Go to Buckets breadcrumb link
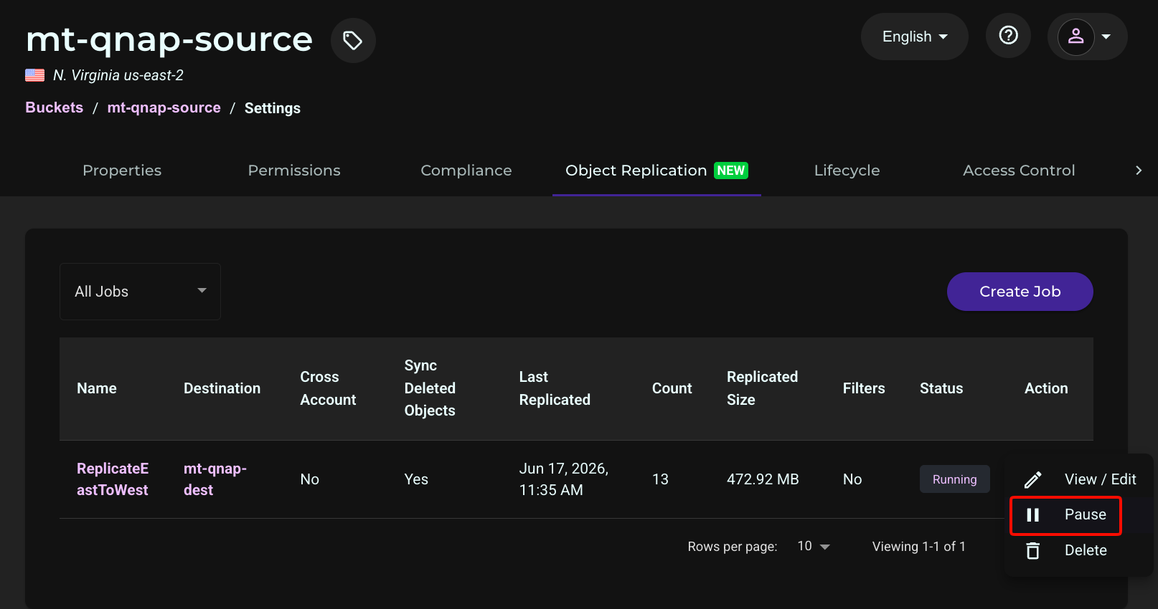Image resolution: width=1158 pixels, height=609 pixels. [x=55, y=107]
